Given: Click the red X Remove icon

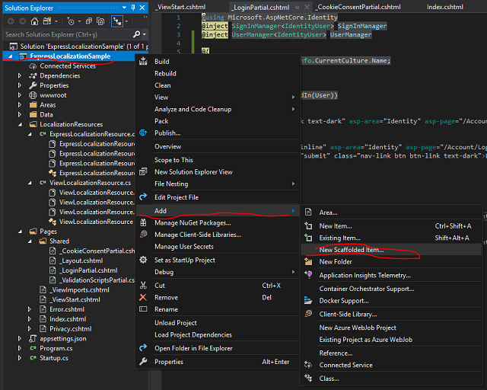Looking at the screenshot, I should point(143,298).
